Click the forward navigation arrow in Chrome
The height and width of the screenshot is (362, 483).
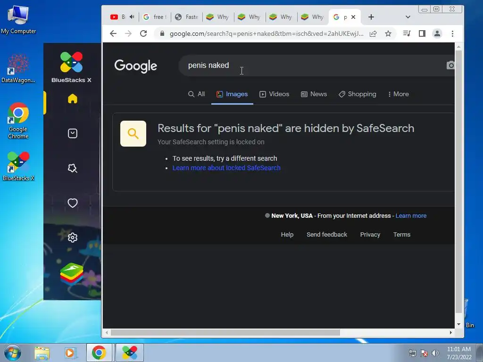click(x=128, y=33)
